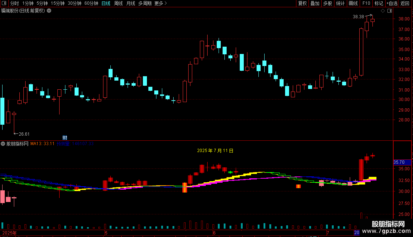Click the 26.61 low price label
This screenshot has width=413, height=237.
[x=24, y=134]
